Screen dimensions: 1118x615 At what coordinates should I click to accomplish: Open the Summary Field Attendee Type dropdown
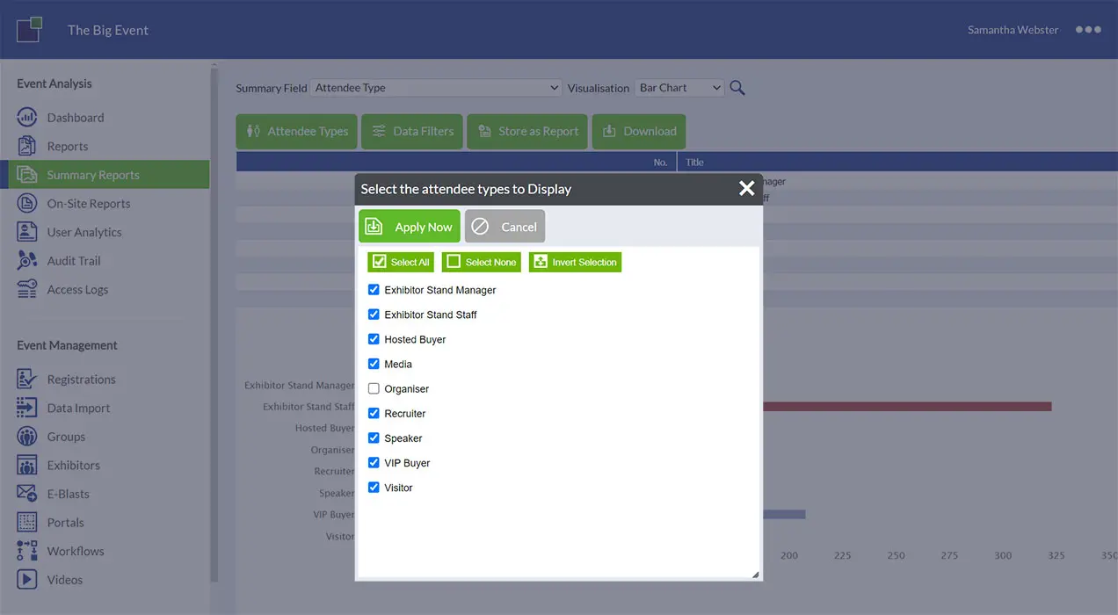[435, 88]
